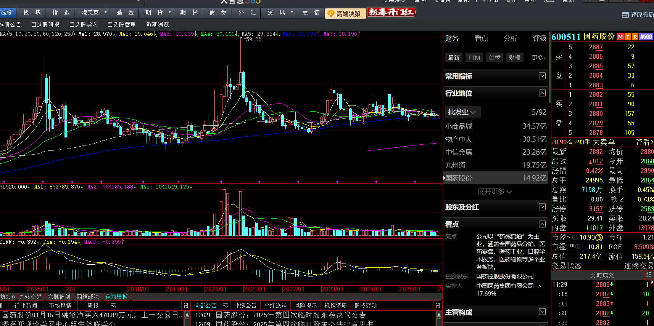Click announcement list scroll-up arrow
Image resolution: width=654 pixels, height=326 pixels.
(x=439, y=315)
